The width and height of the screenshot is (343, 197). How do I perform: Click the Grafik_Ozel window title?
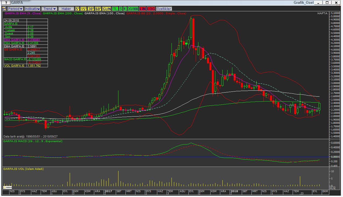(303, 3)
